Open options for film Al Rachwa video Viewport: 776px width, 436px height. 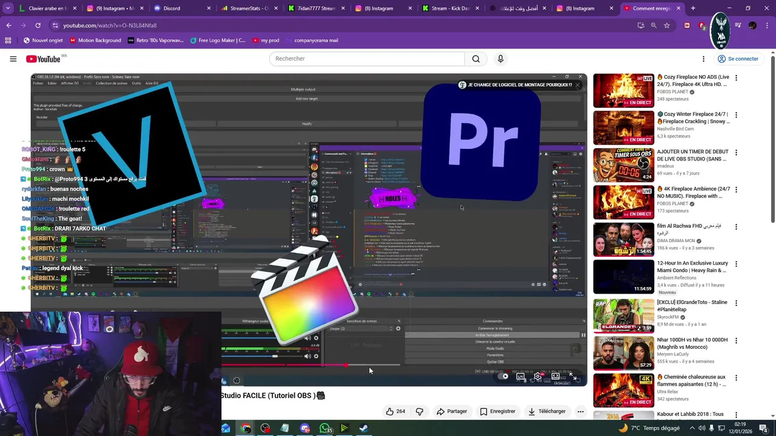point(736,227)
